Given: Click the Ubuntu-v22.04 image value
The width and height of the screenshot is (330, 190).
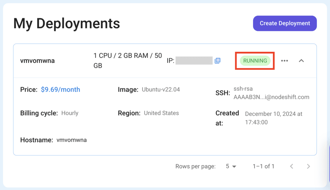Looking at the screenshot, I should (x=161, y=90).
